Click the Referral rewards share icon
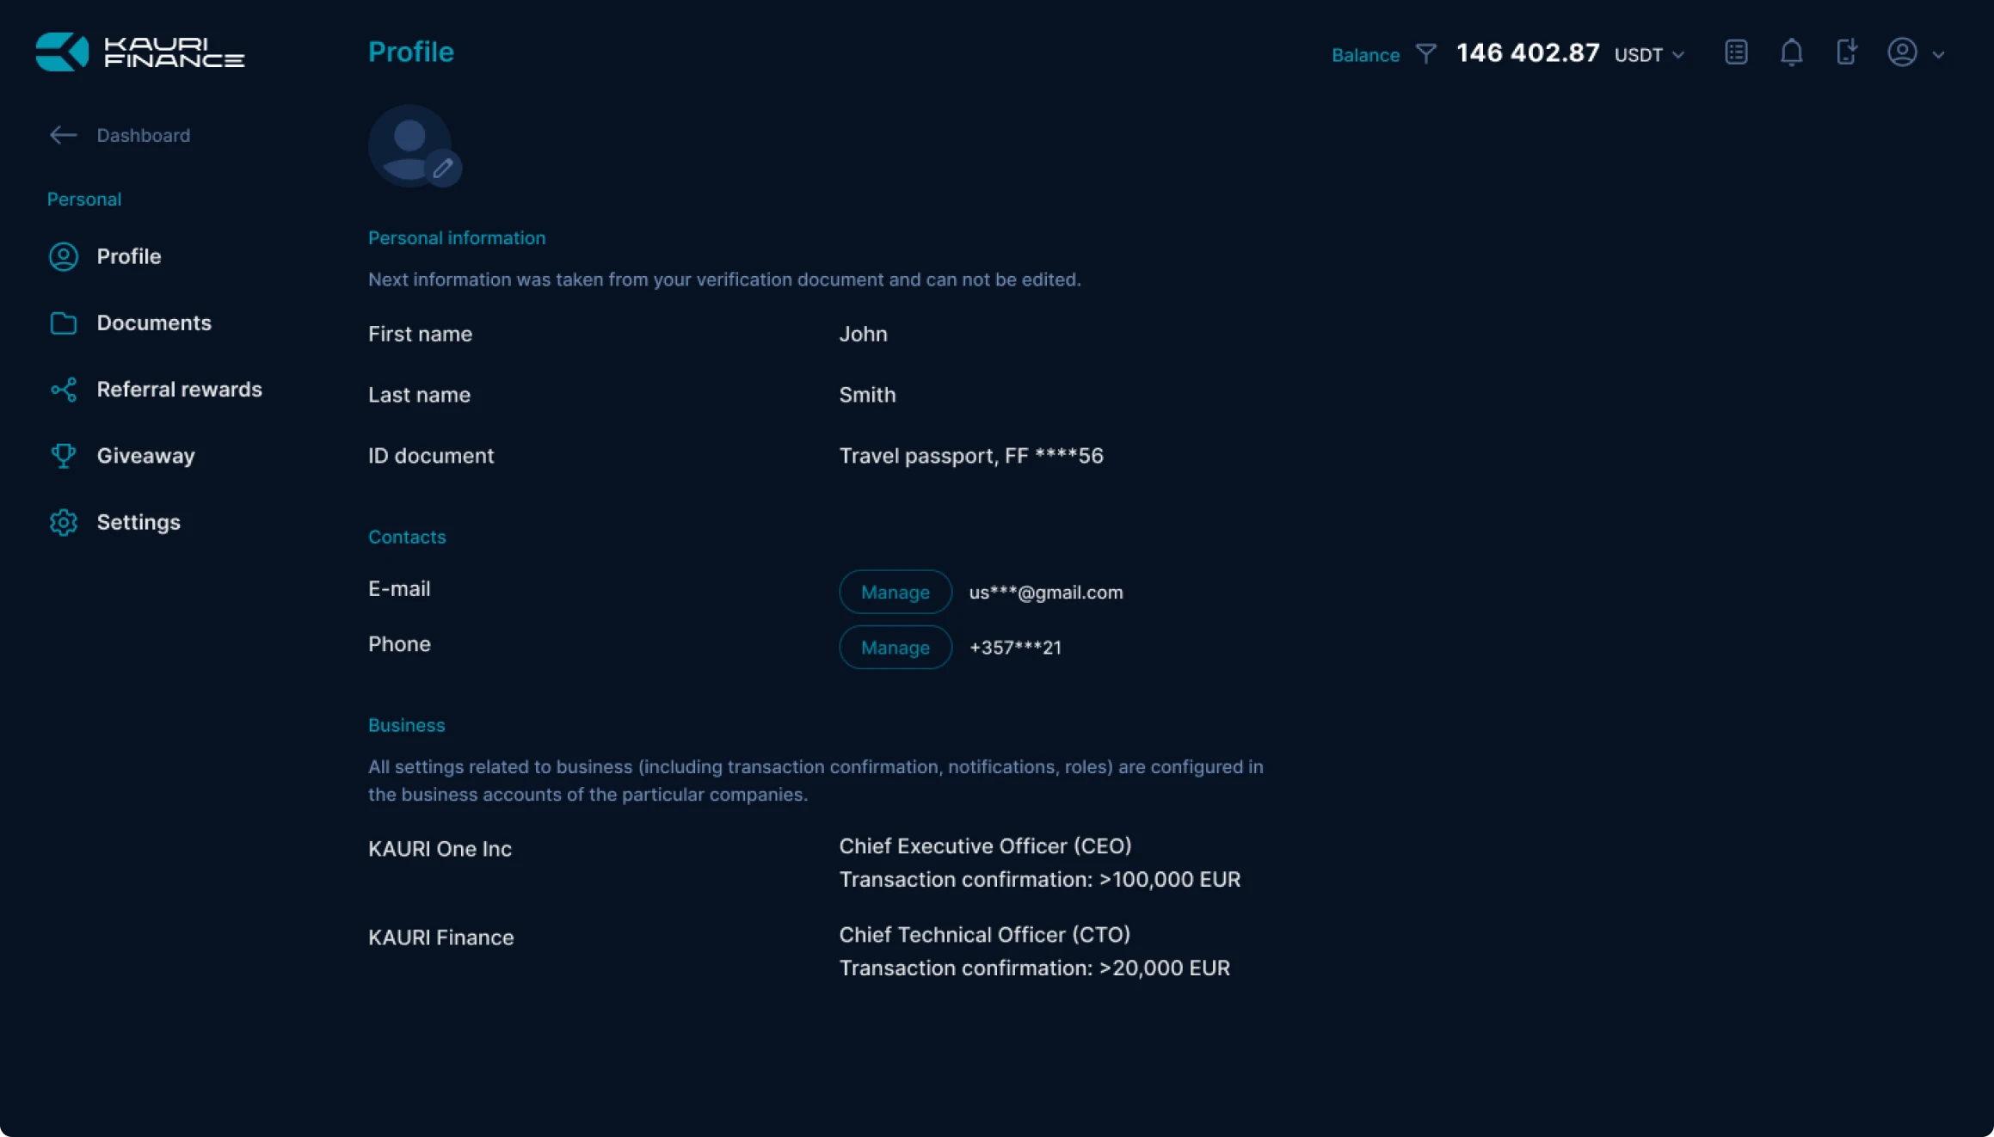This screenshot has height=1137, width=1994. point(63,390)
